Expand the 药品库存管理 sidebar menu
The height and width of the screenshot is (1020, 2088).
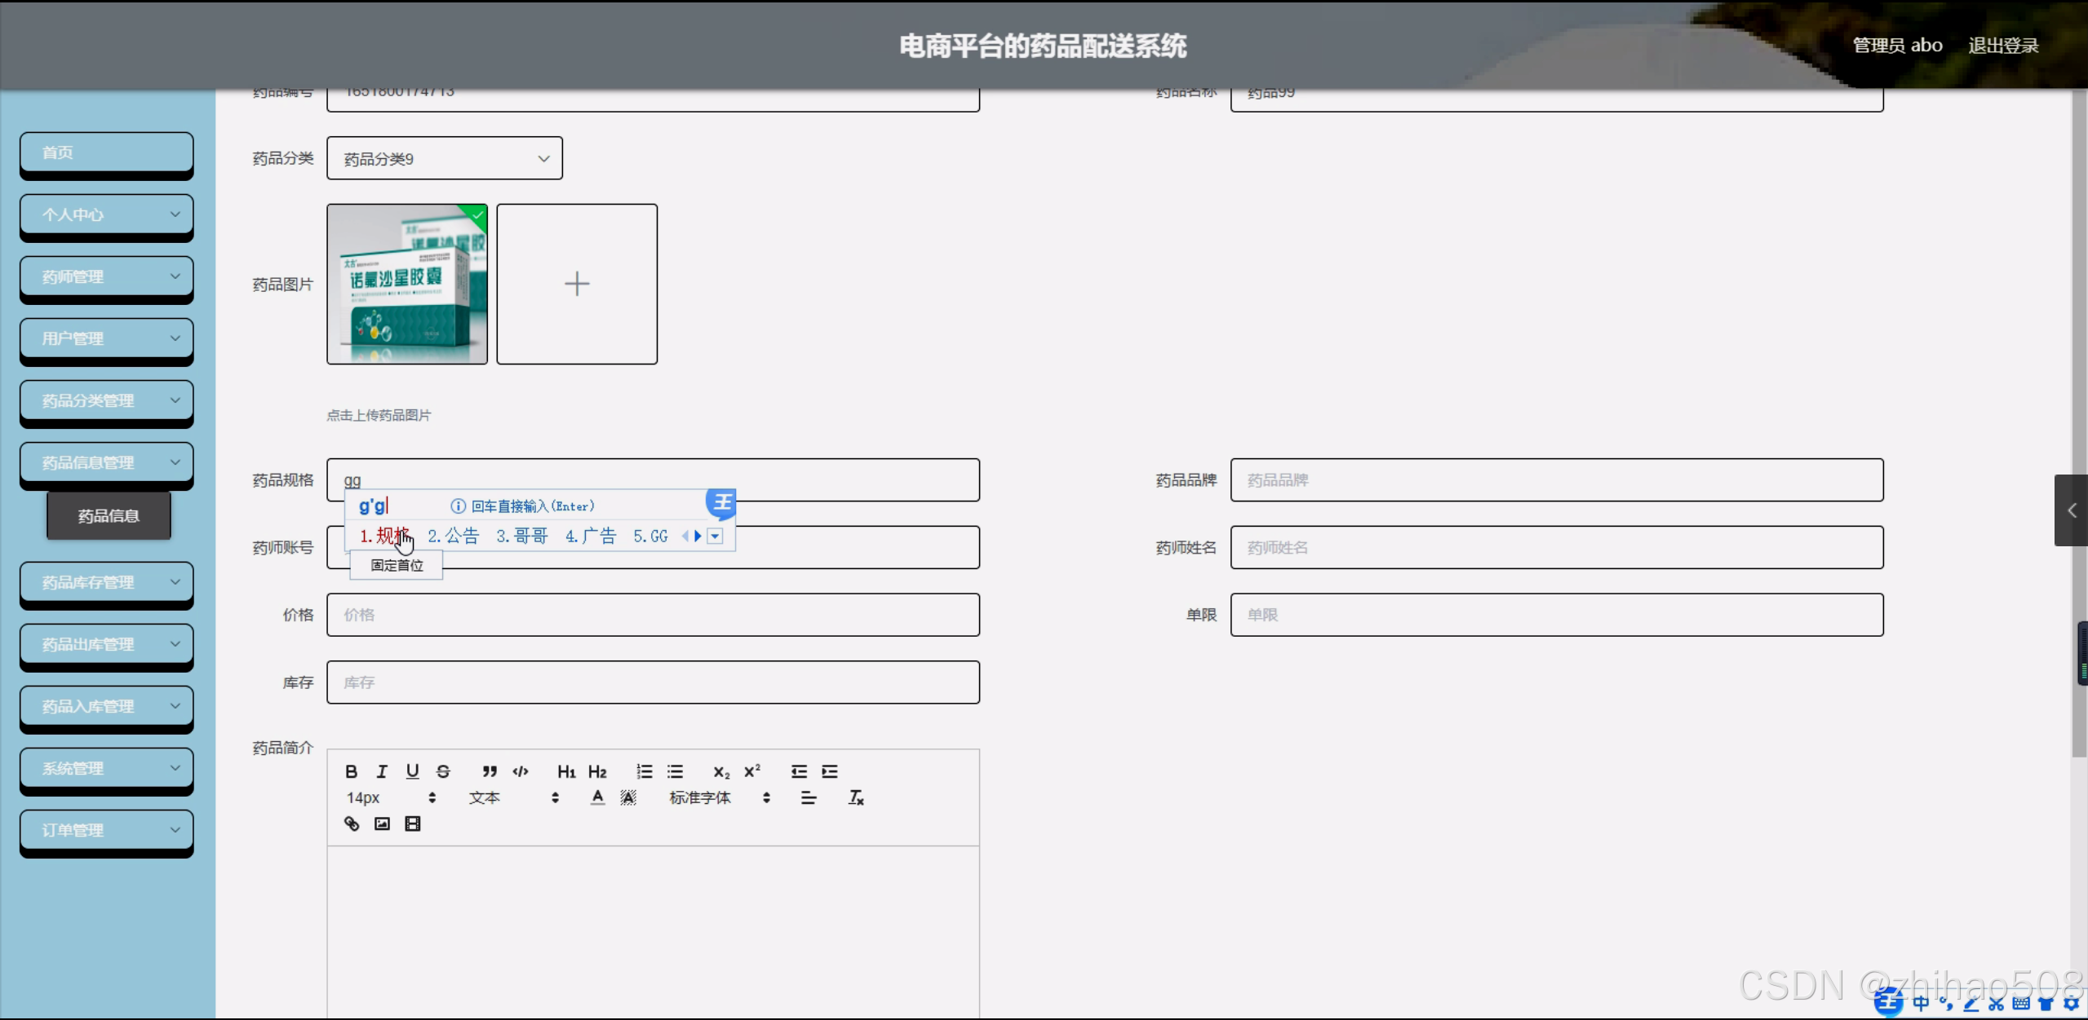(106, 582)
